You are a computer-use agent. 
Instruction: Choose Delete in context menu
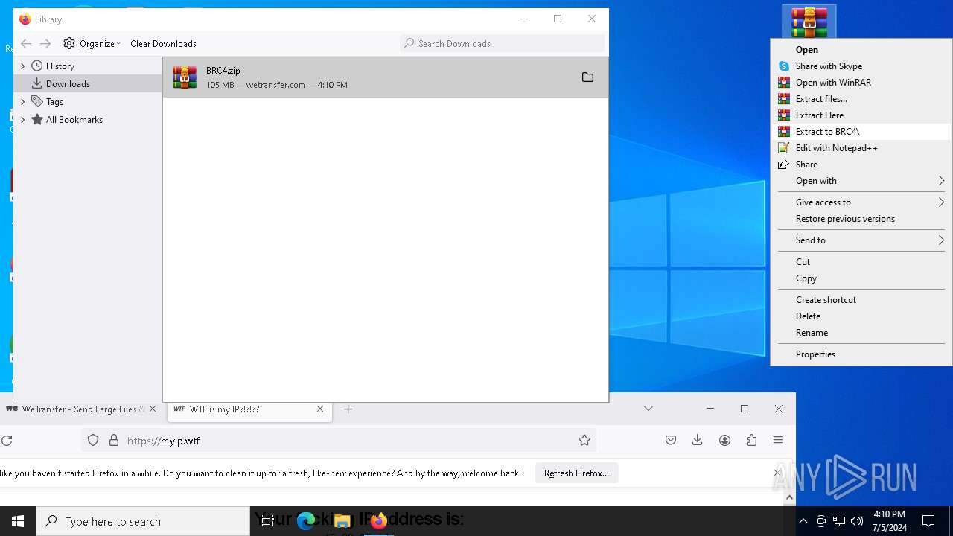coord(861,316)
